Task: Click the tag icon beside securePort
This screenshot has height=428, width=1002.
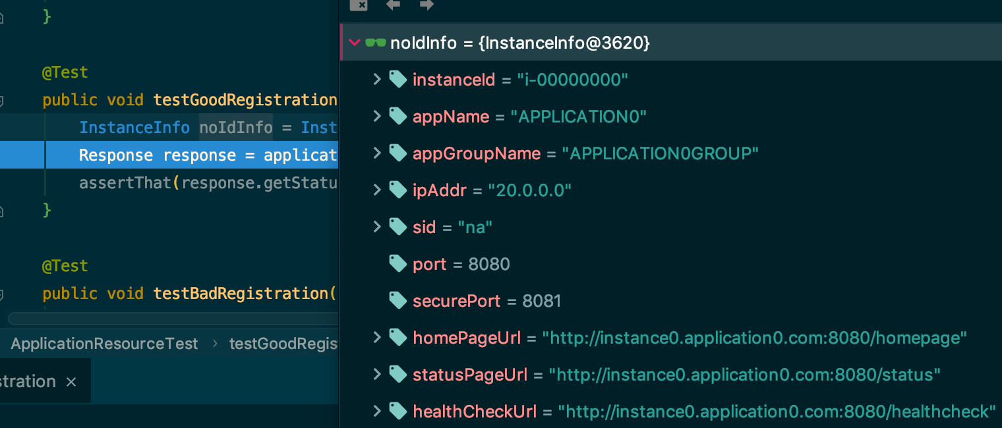Action: [x=398, y=301]
